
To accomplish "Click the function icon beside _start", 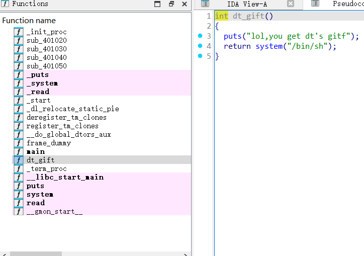I will point(19,101).
